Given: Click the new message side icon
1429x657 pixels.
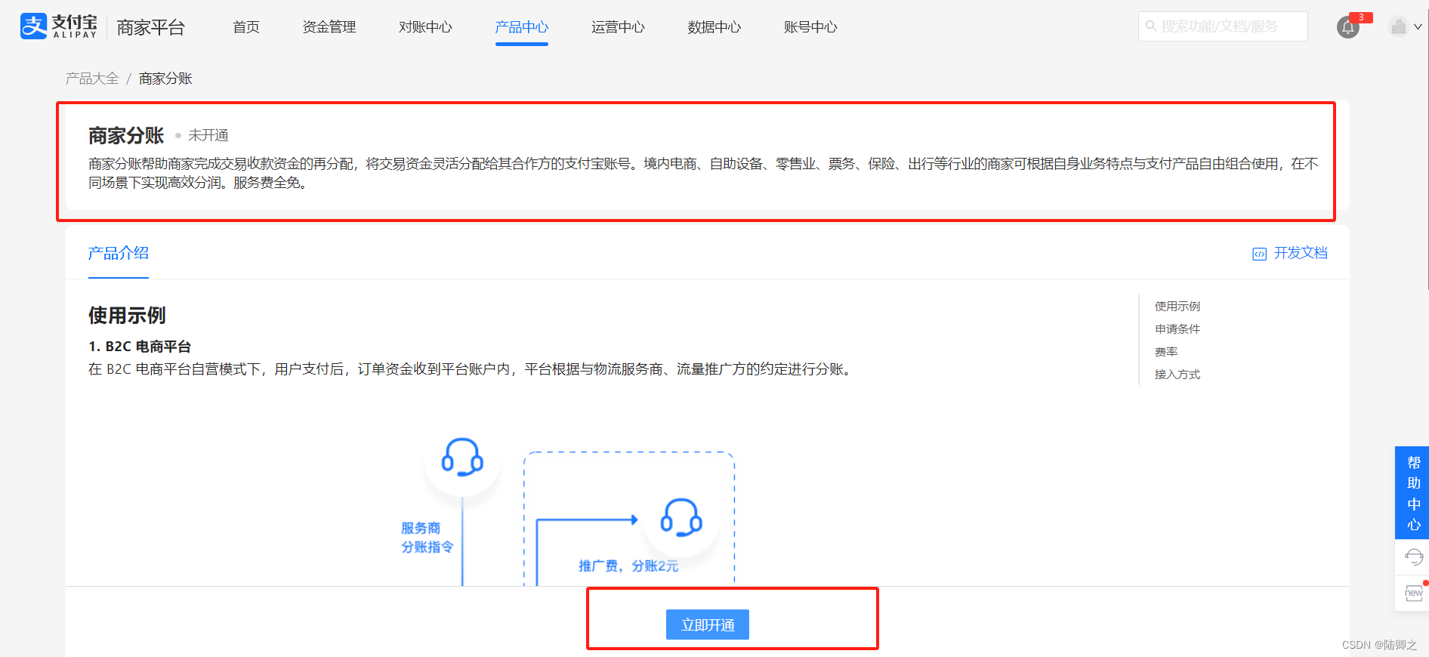Looking at the screenshot, I should 1414,593.
